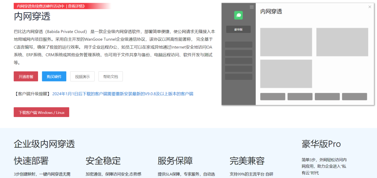Click the 豪华版Pro heading

321,144
